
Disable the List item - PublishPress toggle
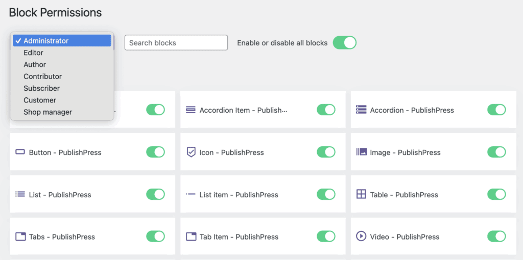point(326,194)
